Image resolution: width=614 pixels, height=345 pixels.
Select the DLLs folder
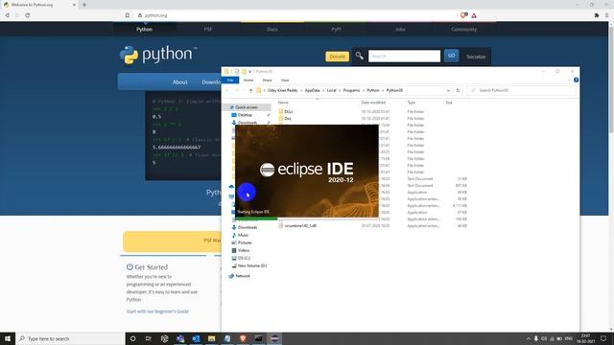pos(288,112)
